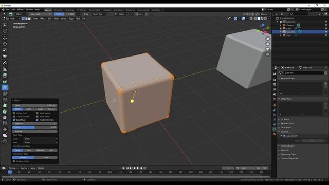Adjust the Profile slider in Bevel panel
Image resolution: width=329 pixels, height=185 pixels.
(35, 127)
